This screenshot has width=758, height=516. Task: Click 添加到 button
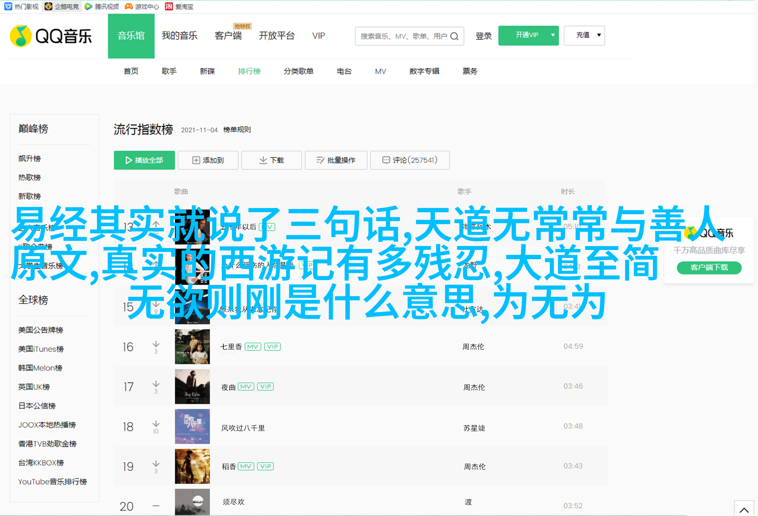[208, 160]
